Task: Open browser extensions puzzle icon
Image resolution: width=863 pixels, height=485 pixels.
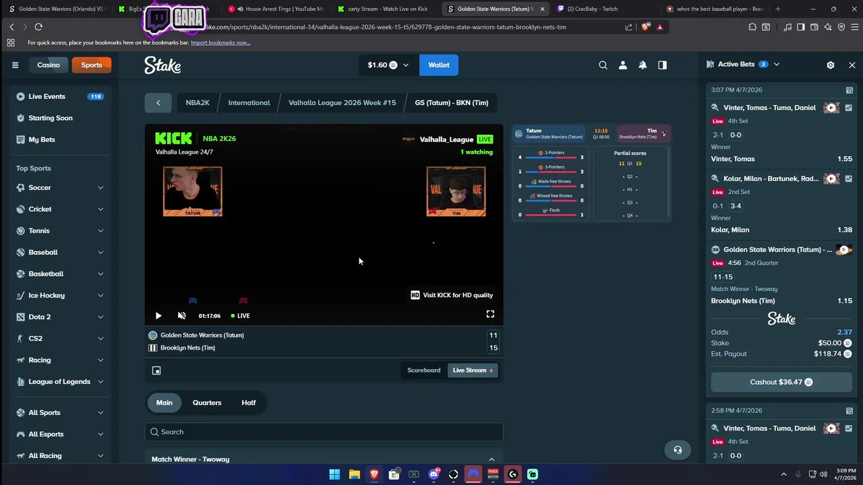Action: (x=752, y=27)
